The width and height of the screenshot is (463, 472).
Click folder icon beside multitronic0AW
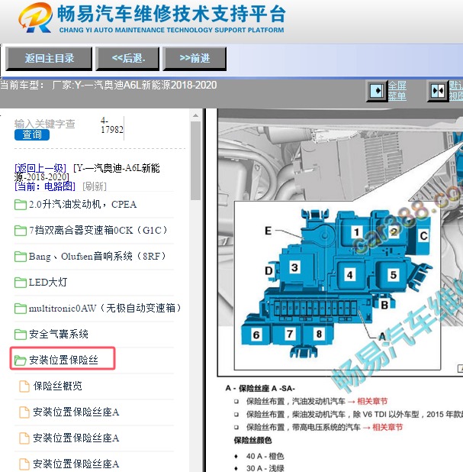point(21,309)
